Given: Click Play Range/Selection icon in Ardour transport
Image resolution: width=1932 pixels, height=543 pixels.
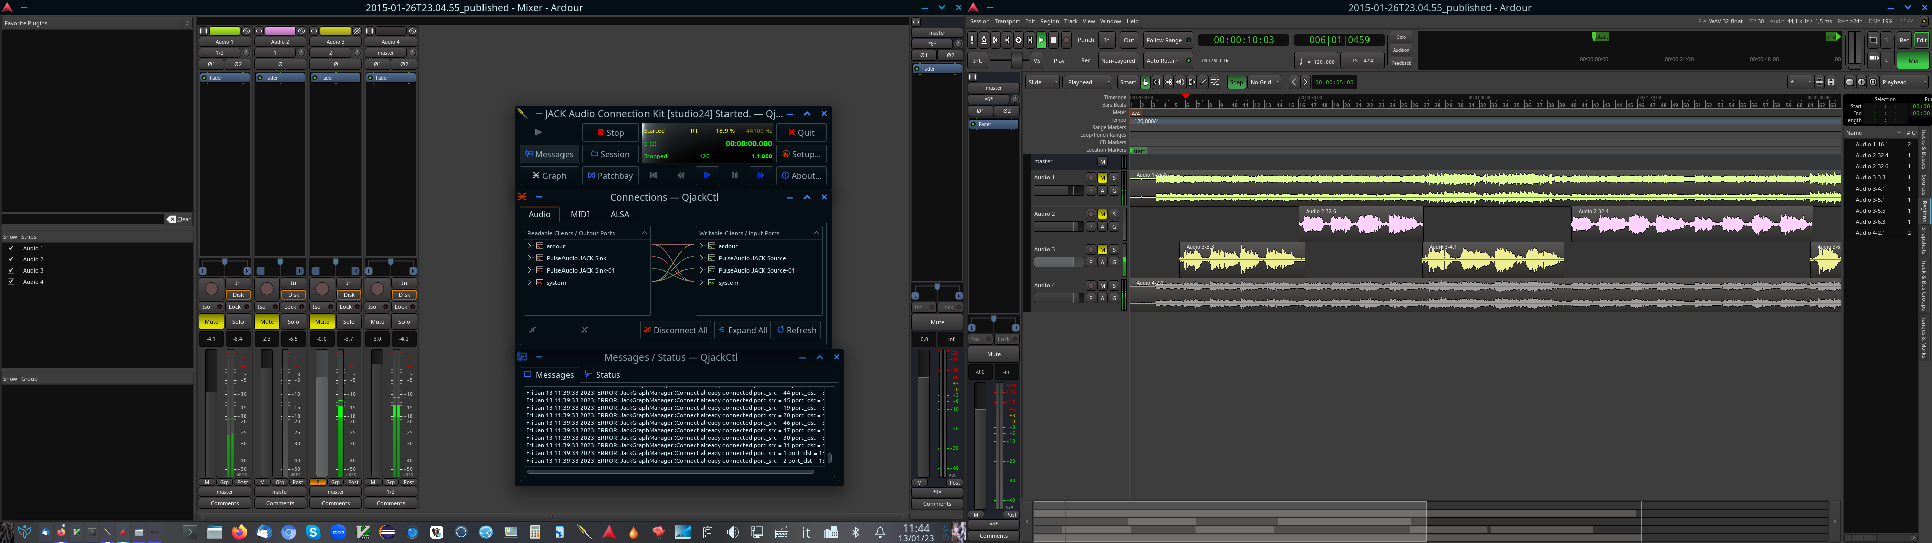Looking at the screenshot, I should pos(1030,41).
